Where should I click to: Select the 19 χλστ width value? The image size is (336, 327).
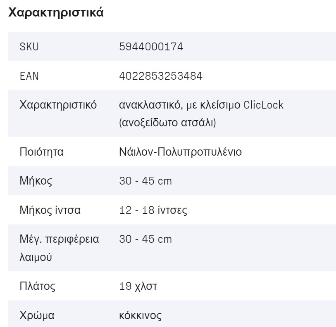138,286
